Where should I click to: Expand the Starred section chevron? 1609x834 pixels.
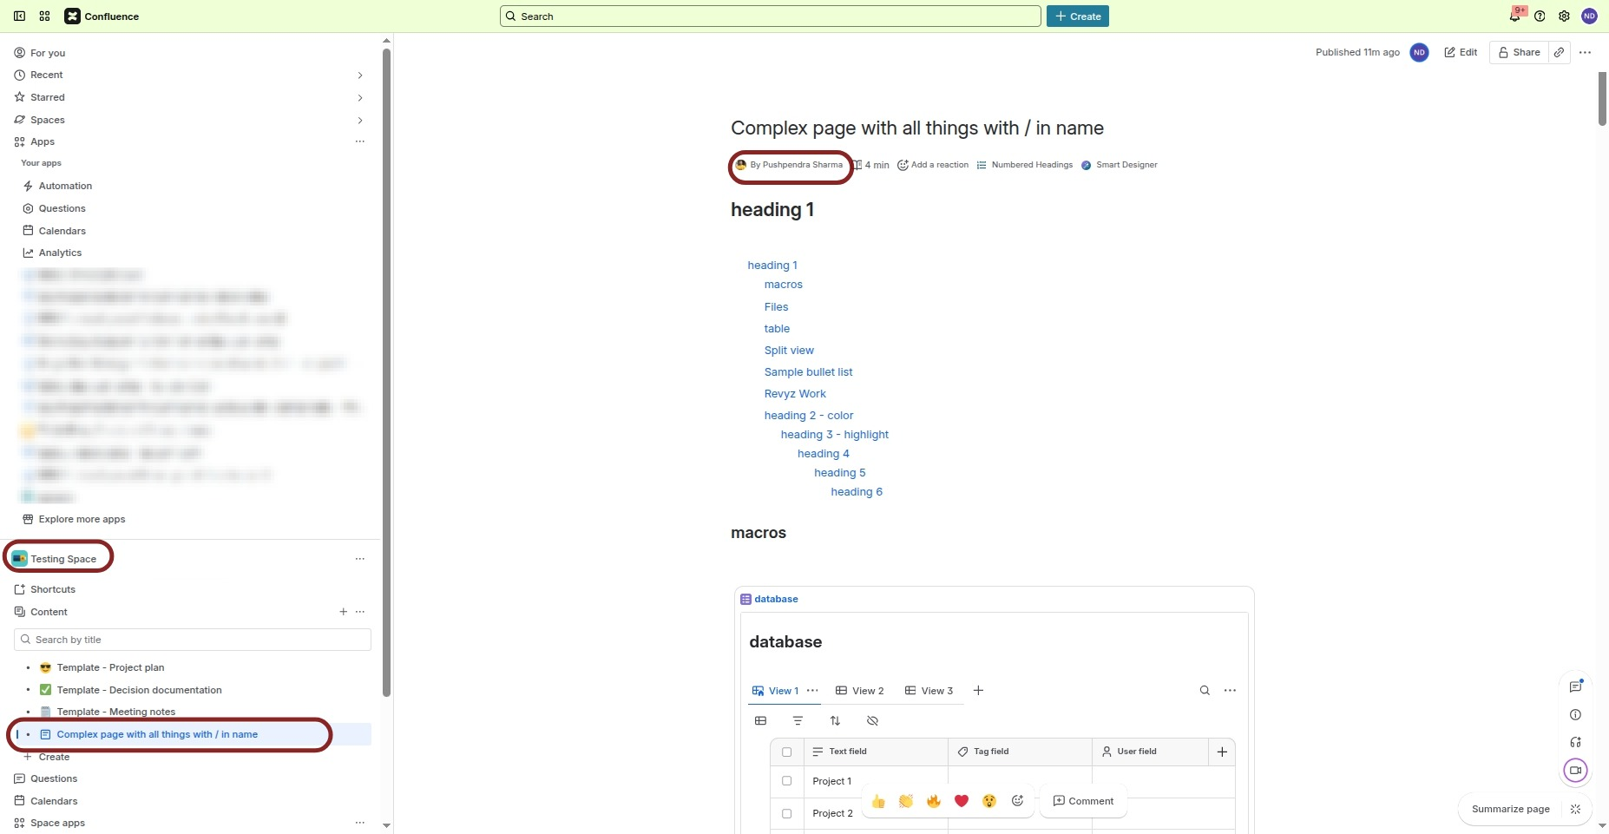tap(359, 98)
